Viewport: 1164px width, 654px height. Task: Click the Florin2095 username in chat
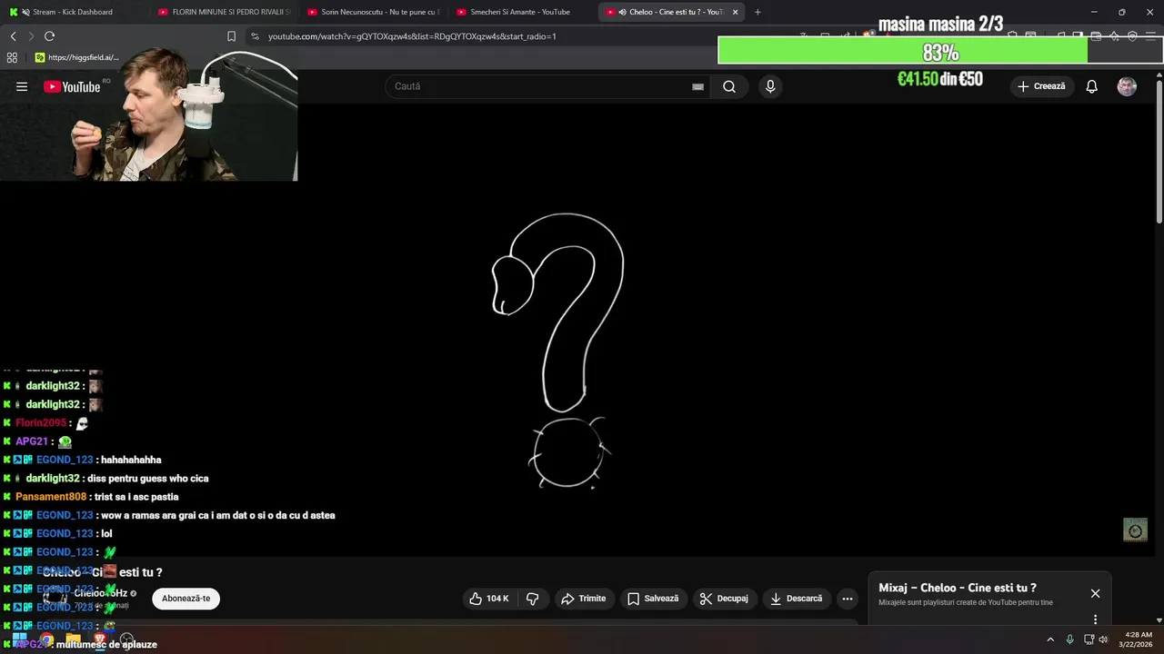pos(41,423)
